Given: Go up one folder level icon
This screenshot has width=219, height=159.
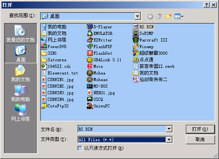Looking at the screenshot, I should pyautogui.click(x=159, y=16).
